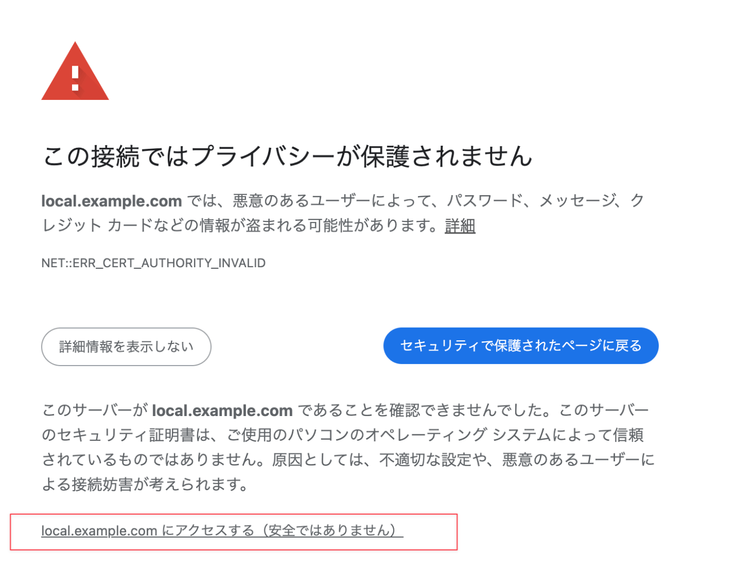The height and width of the screenshot is (587, 736).
Task: Click このサーバーが at the start of details paragraph
Action: (x=94, y=410)
